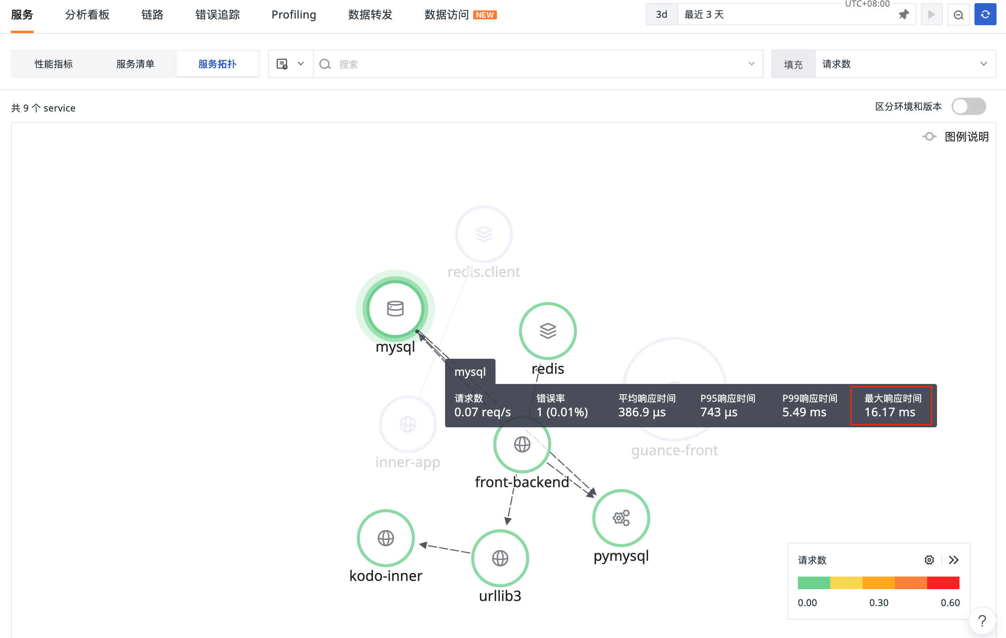Select the 服务清单 view option

[x=135, y=64]
